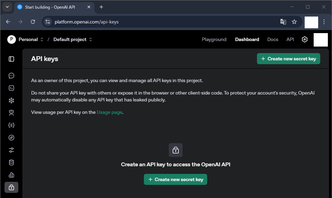
Task: Select the API keys lock sidebar icon
Action: pyautogui.click(x=11, y=187)
